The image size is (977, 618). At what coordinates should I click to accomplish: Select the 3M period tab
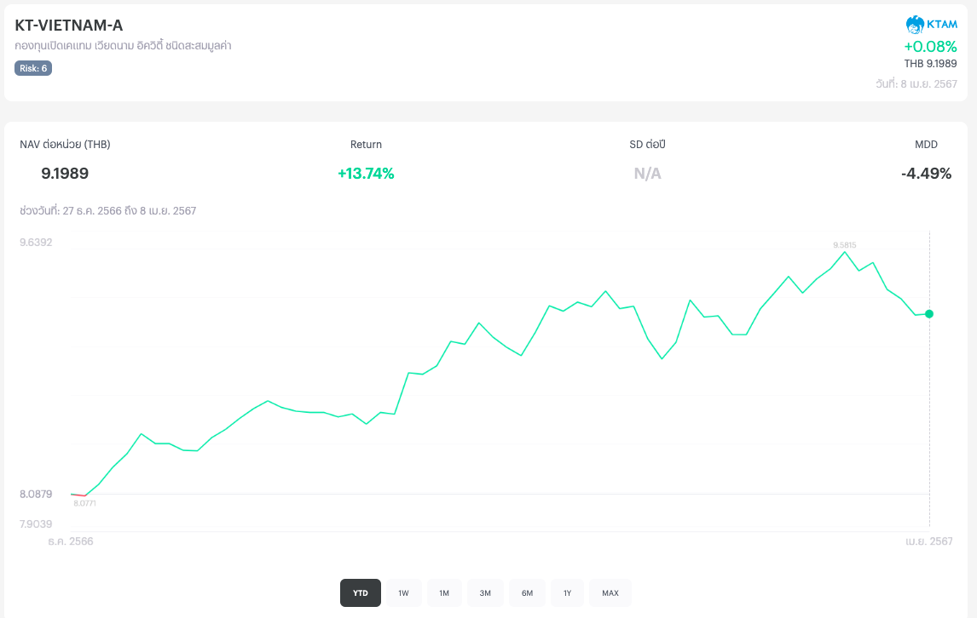(485, 592)
